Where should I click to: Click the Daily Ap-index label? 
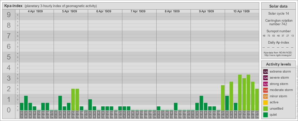click(x=278, y=42)
